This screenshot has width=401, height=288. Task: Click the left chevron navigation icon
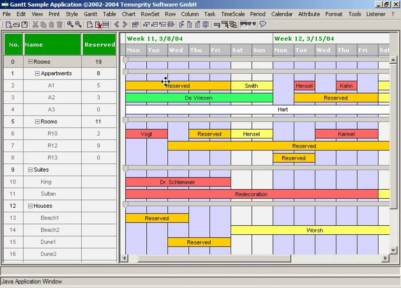117,24
